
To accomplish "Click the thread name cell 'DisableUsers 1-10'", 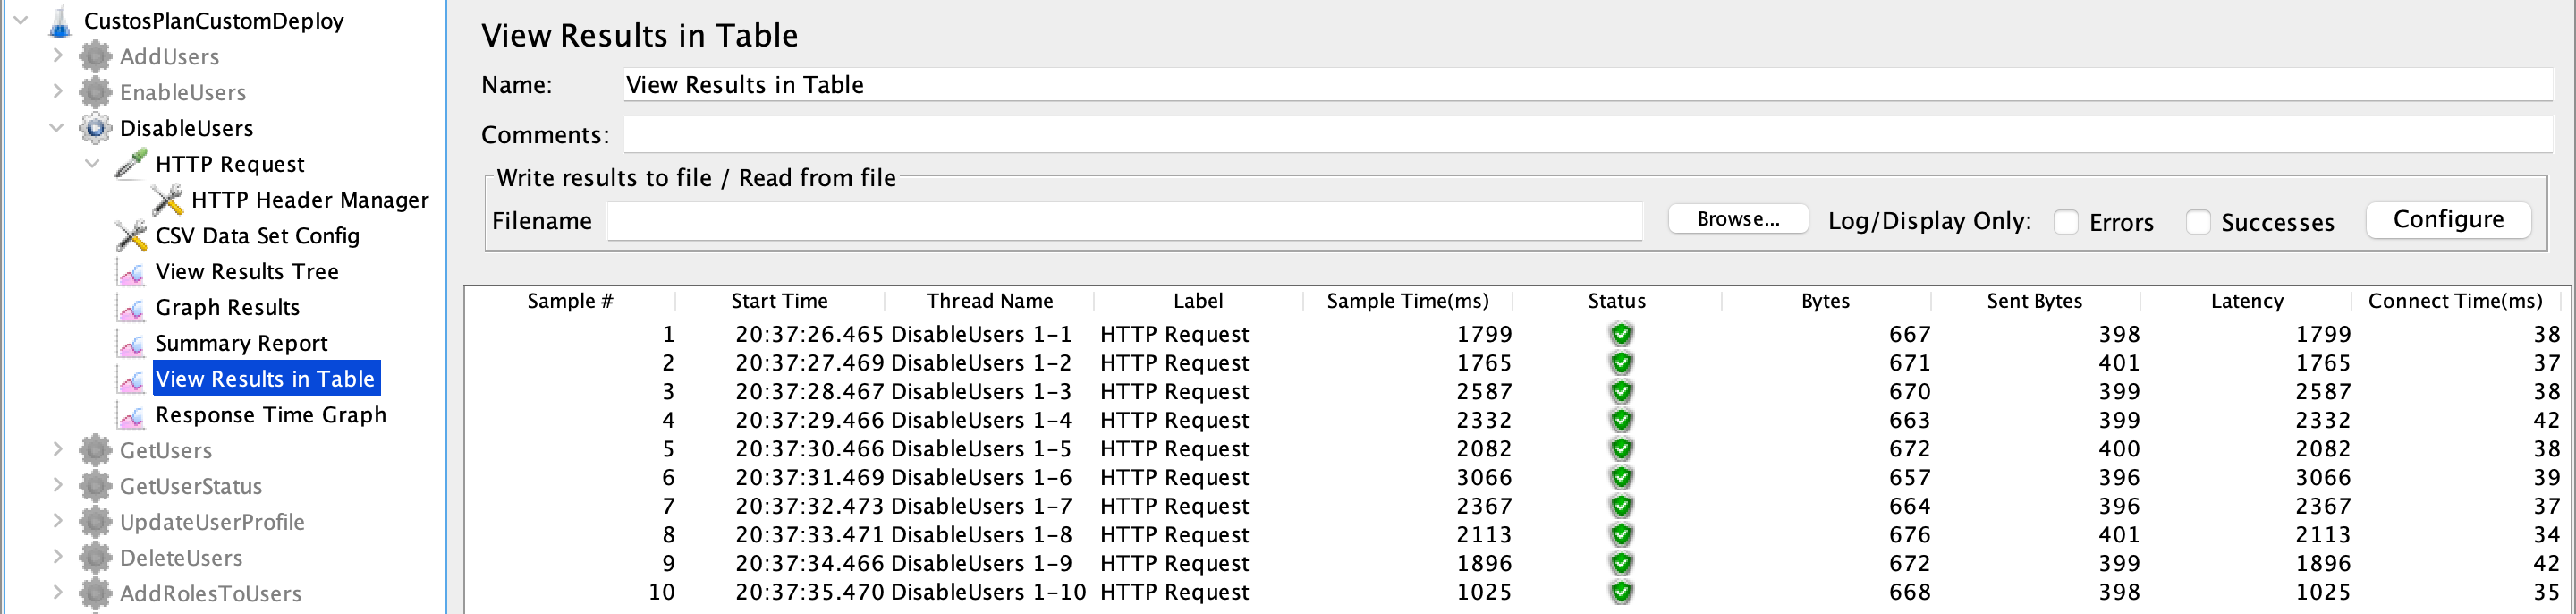I will [x=988, y=592].
